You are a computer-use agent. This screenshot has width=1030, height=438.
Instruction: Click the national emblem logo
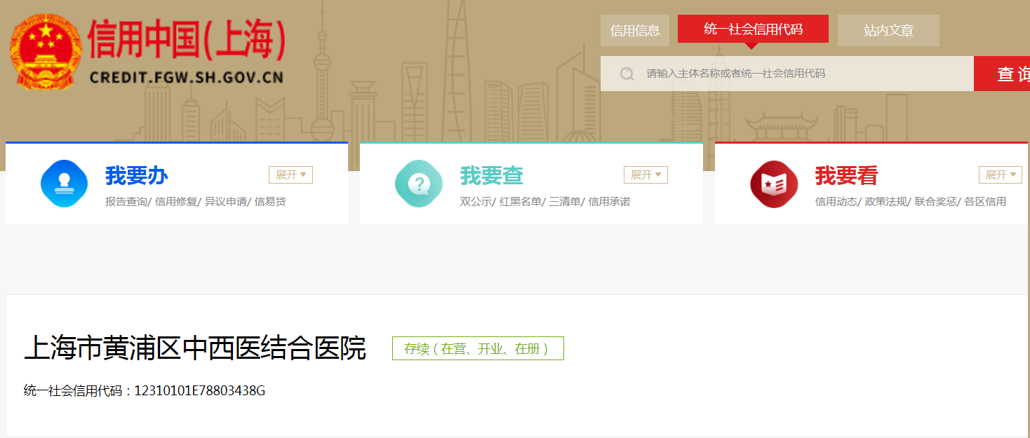coord(45,51)
